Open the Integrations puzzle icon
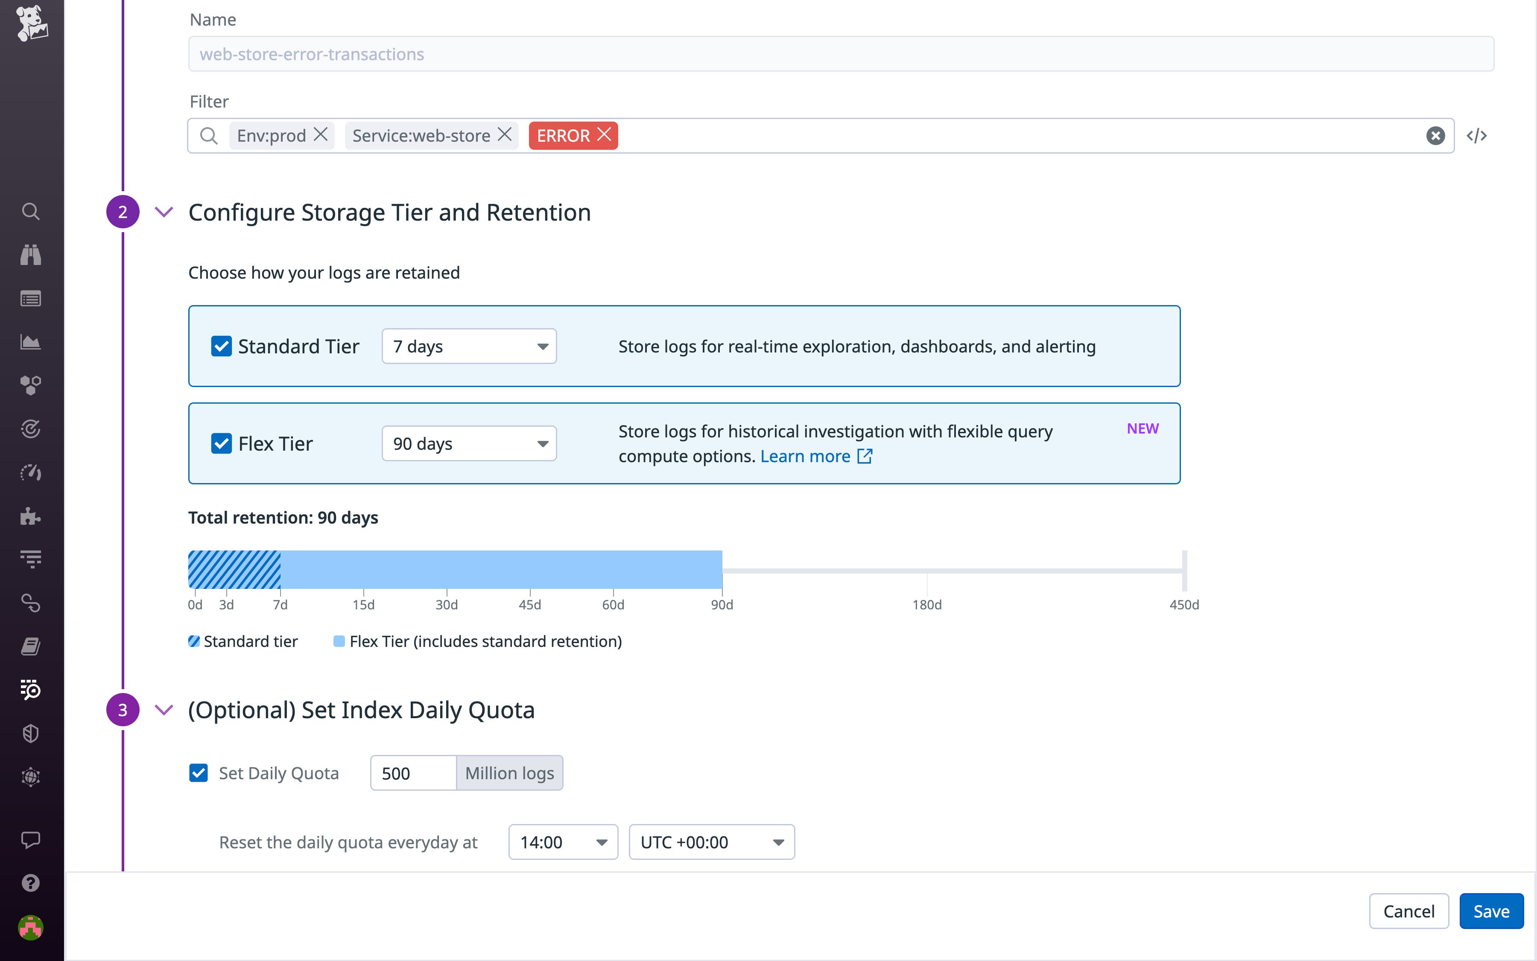 [x=30, y=515]
